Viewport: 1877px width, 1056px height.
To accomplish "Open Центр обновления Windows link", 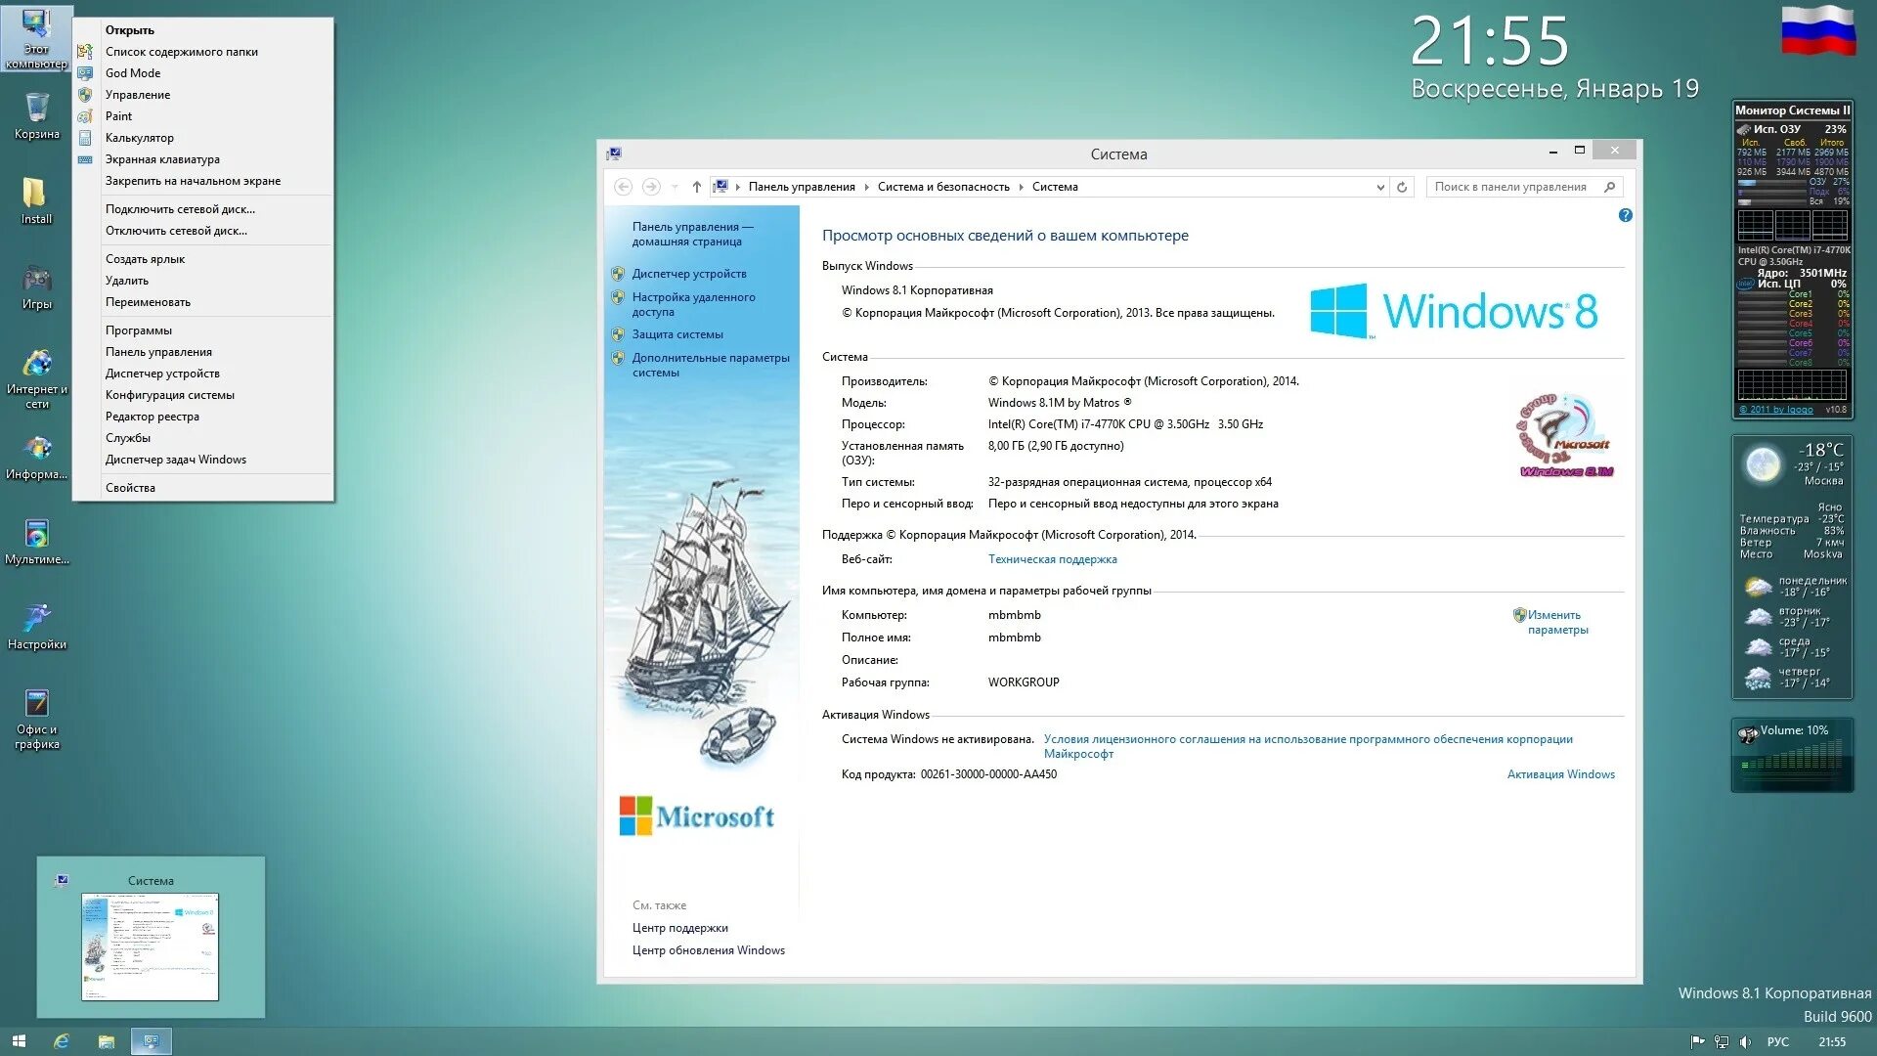I will (x=708, y=950).
